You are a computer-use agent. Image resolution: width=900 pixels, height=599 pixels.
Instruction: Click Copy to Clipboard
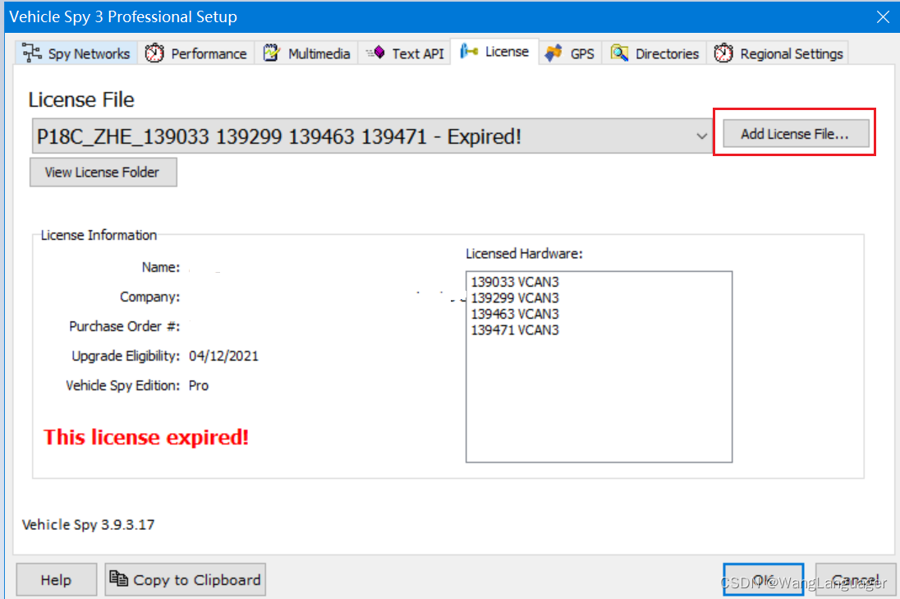click(185, 579)
